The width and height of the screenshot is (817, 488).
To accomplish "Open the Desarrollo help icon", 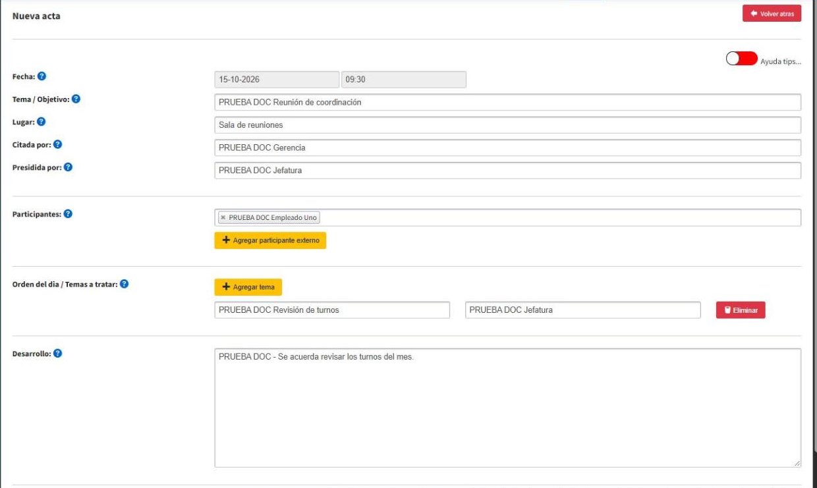I will (58, 354).
